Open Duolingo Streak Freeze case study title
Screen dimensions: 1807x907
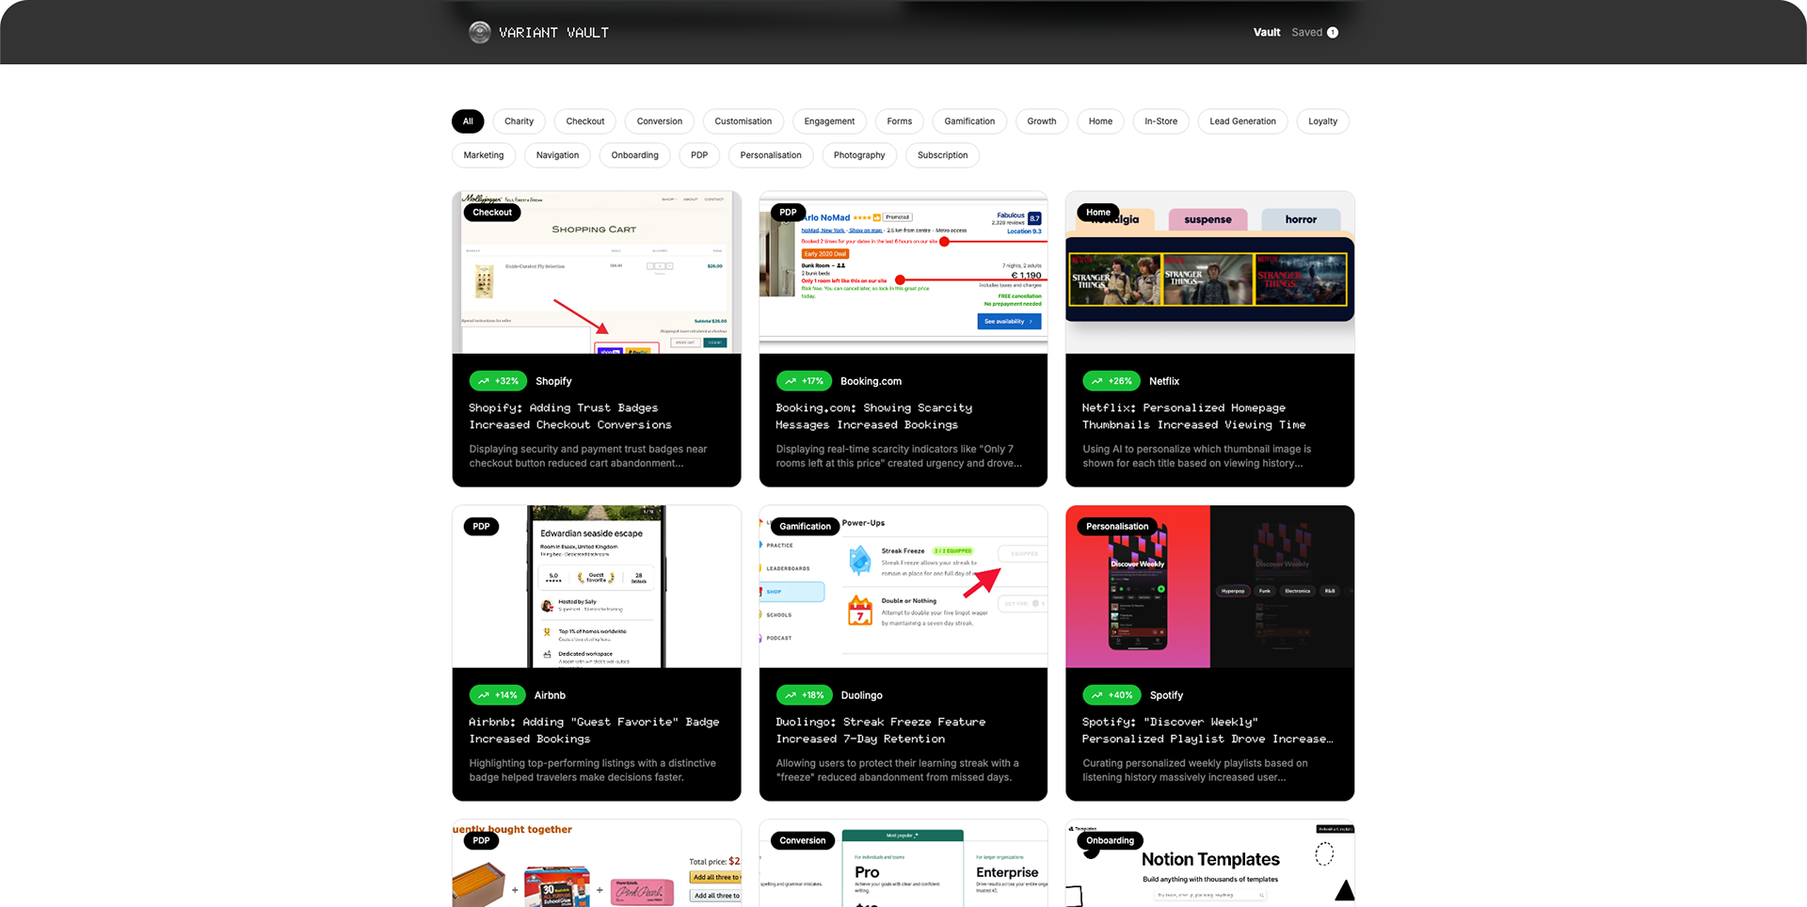[x=881, y=731]
